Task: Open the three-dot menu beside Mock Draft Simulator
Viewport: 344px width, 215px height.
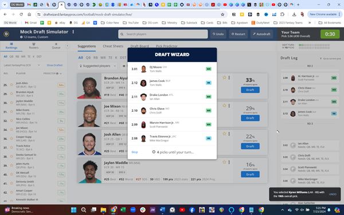Action: coord(73,32)
